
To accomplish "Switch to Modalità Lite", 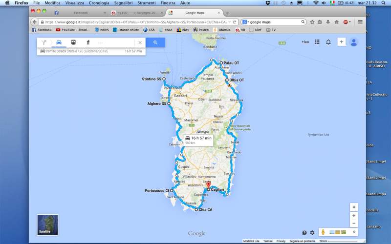I will pos(251,241).
